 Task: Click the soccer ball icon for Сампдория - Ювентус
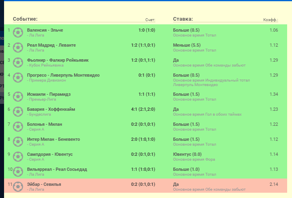(x=18, y=157)
